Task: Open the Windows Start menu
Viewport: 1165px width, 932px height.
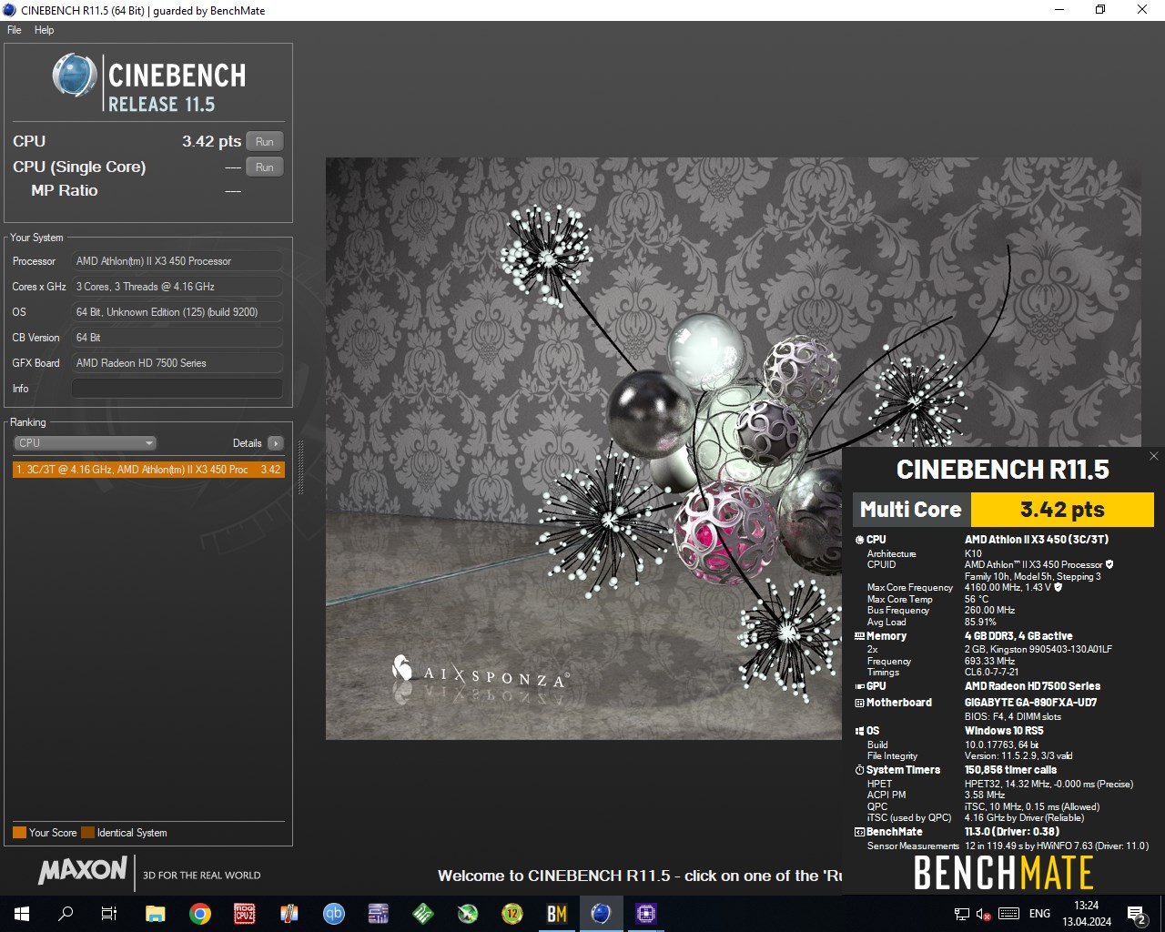Action: coord(22,914)
